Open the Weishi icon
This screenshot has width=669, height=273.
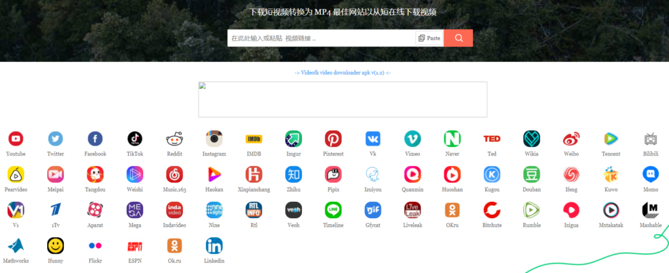pyautogui.click(x=135, y=174)
